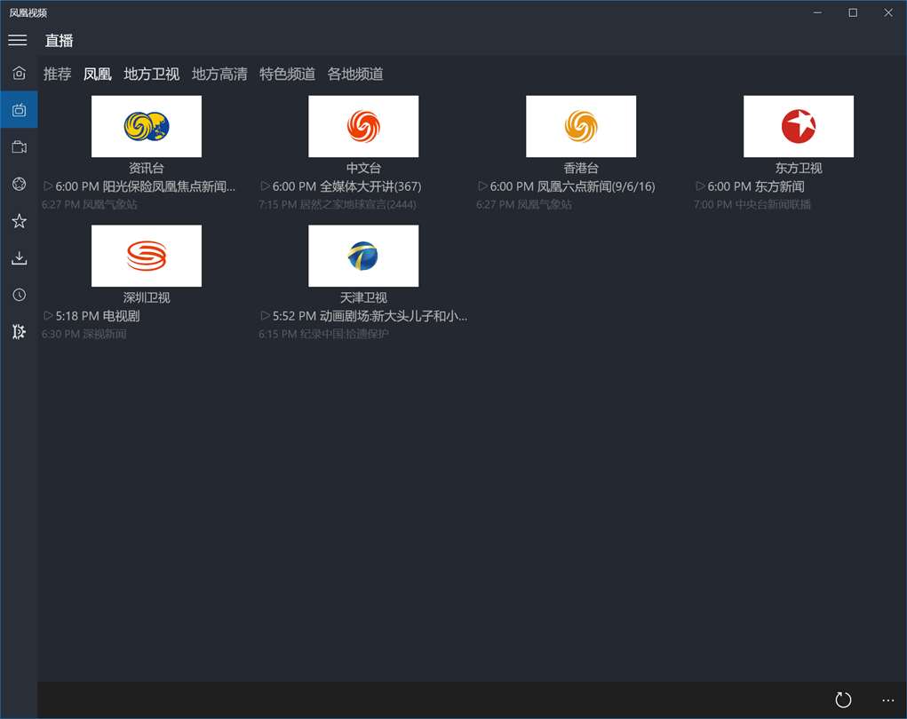This screenshot has height=719, width=907.
Task: Click upcoming 6:27 PM 凤凰气象站 under 香港台
Action: pyautogui.click(x=524, y=204)
